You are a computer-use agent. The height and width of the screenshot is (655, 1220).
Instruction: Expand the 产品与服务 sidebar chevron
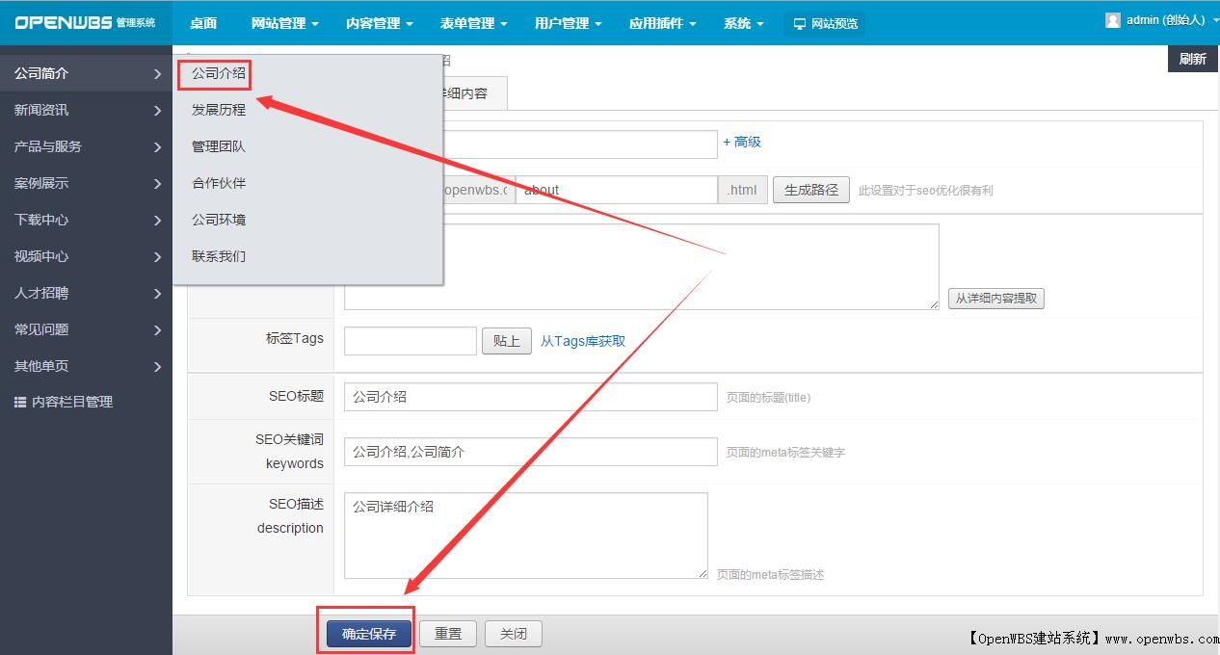click(158, 146)
